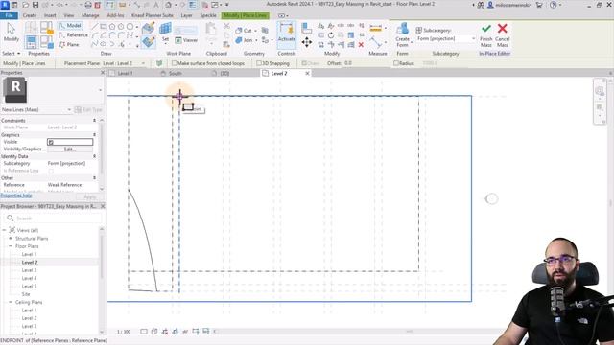Open the Knauf Planner Suite tab
This screenshot has height=345, width=614.
[x=153, y=15]
